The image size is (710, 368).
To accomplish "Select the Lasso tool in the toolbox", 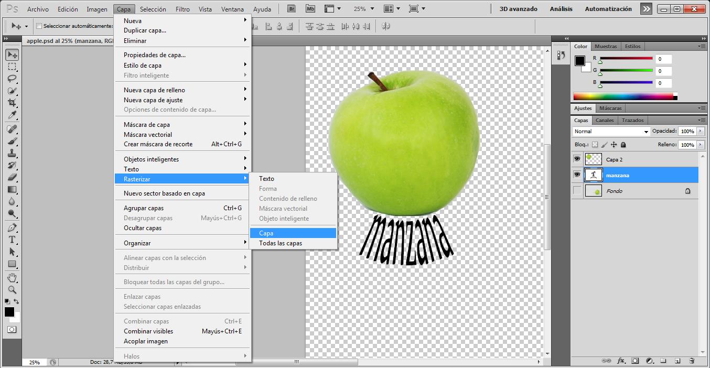I will point(12,79).
